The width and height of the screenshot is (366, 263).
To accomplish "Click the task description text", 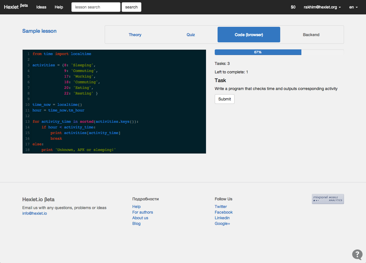I will (276, 89).
